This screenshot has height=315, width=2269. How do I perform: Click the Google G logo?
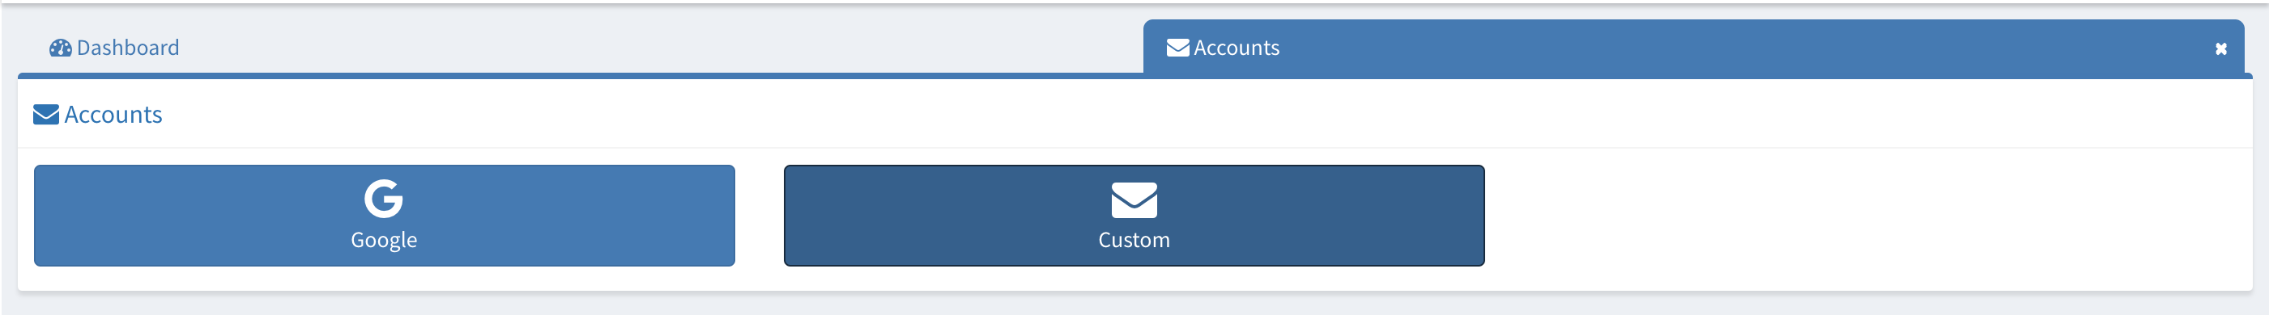(384, 199)
